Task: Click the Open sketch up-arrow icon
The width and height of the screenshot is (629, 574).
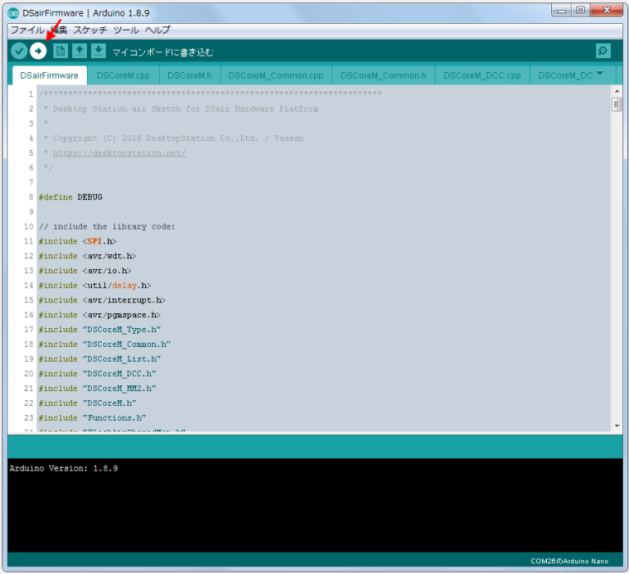Action: 80,51
